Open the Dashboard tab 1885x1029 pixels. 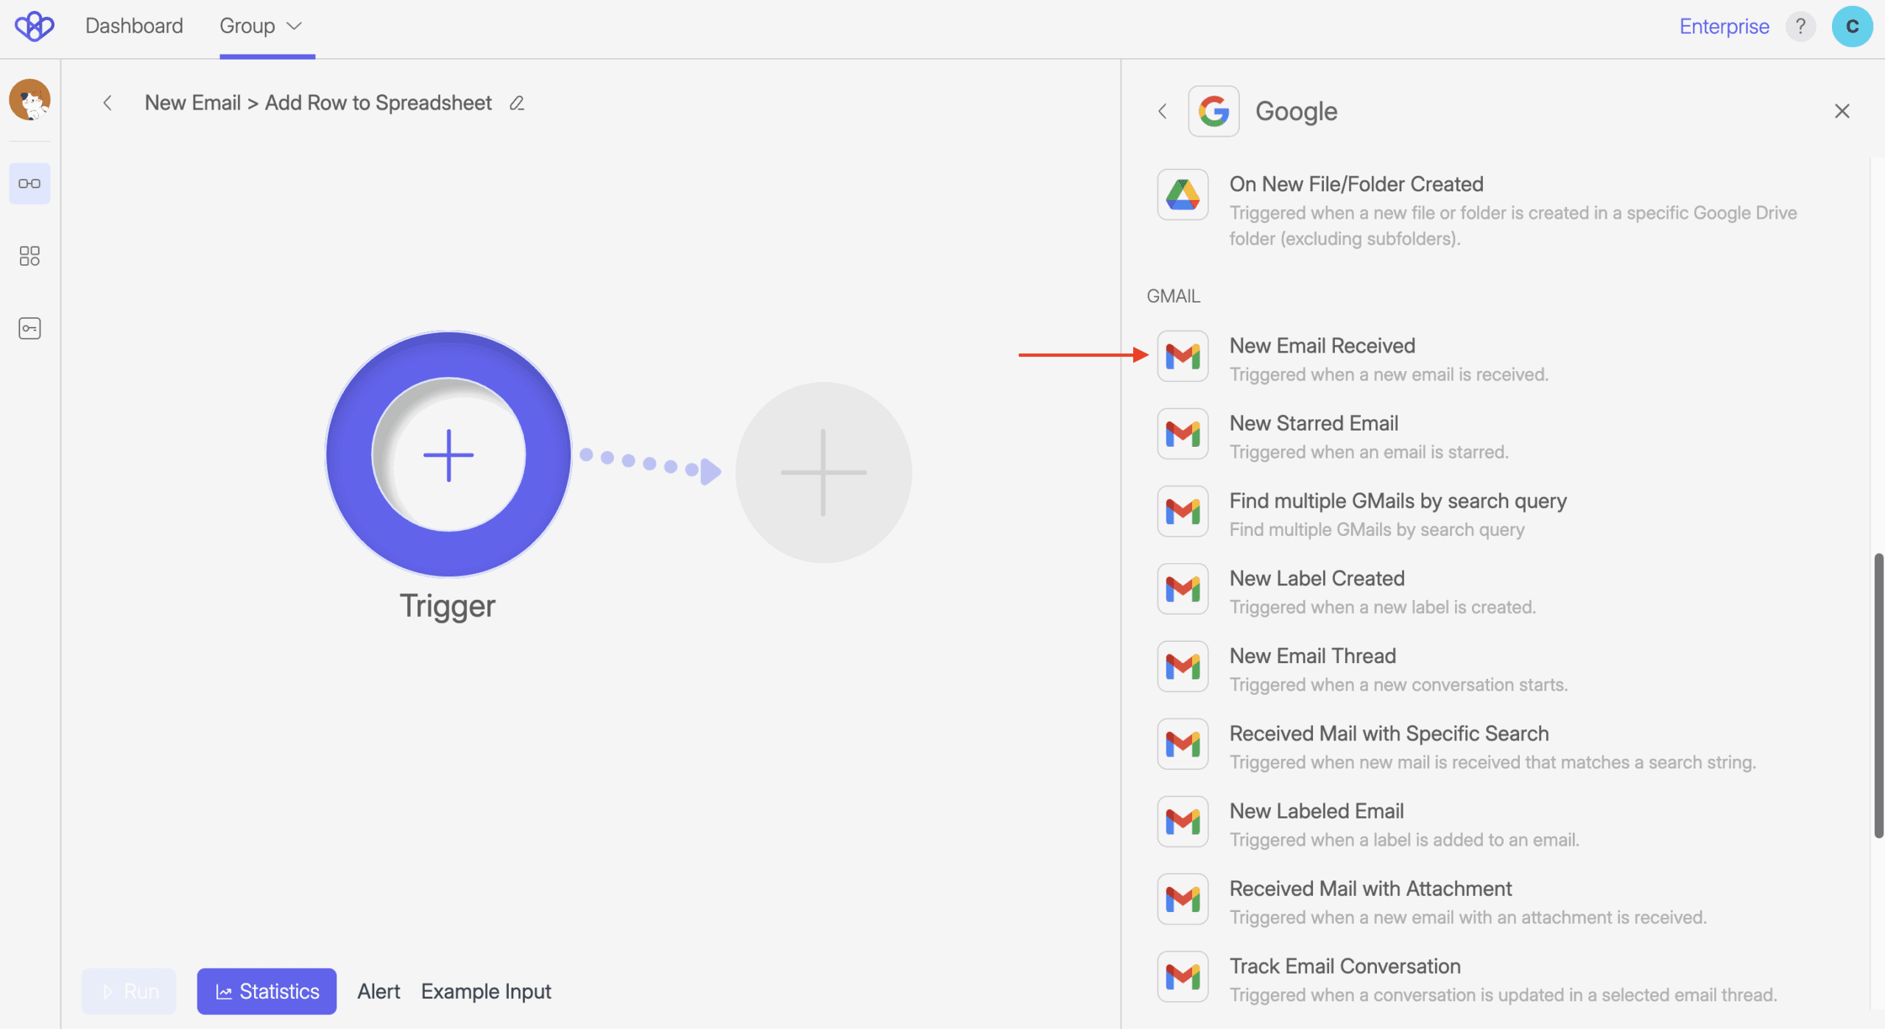click(134, 26)
